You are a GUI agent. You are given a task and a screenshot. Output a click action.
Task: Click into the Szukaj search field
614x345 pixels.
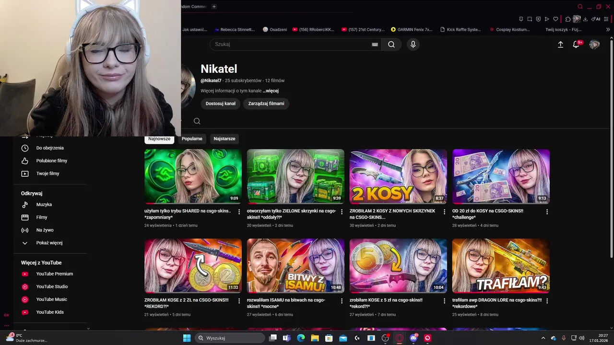point(291,44)
